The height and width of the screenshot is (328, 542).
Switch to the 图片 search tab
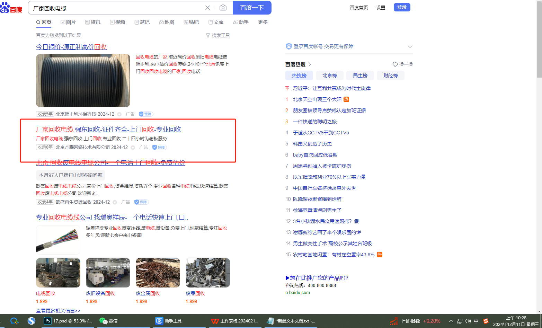point(68,22)
